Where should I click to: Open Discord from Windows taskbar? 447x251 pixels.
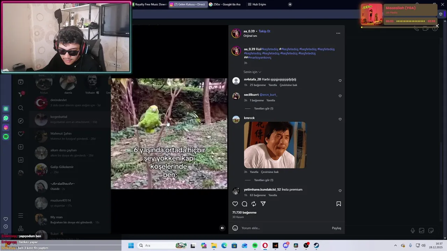click(x=286, y=245)
